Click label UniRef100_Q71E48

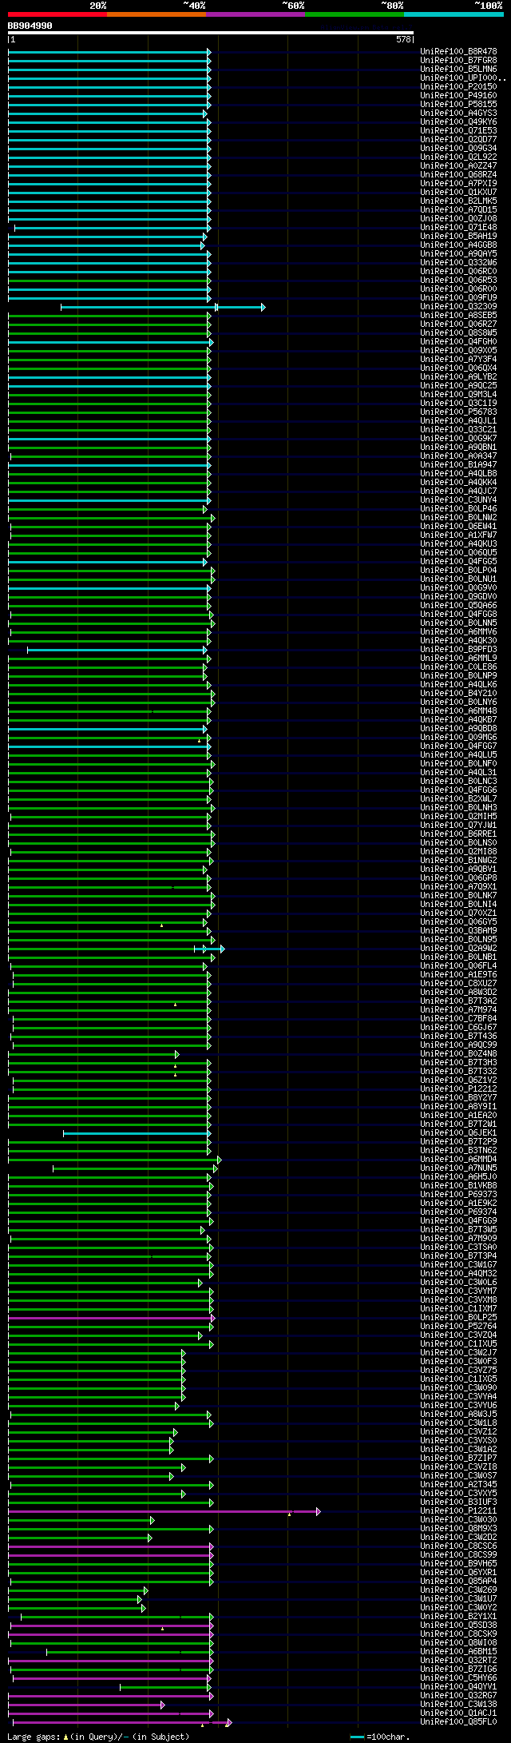(x=458, y=227)
